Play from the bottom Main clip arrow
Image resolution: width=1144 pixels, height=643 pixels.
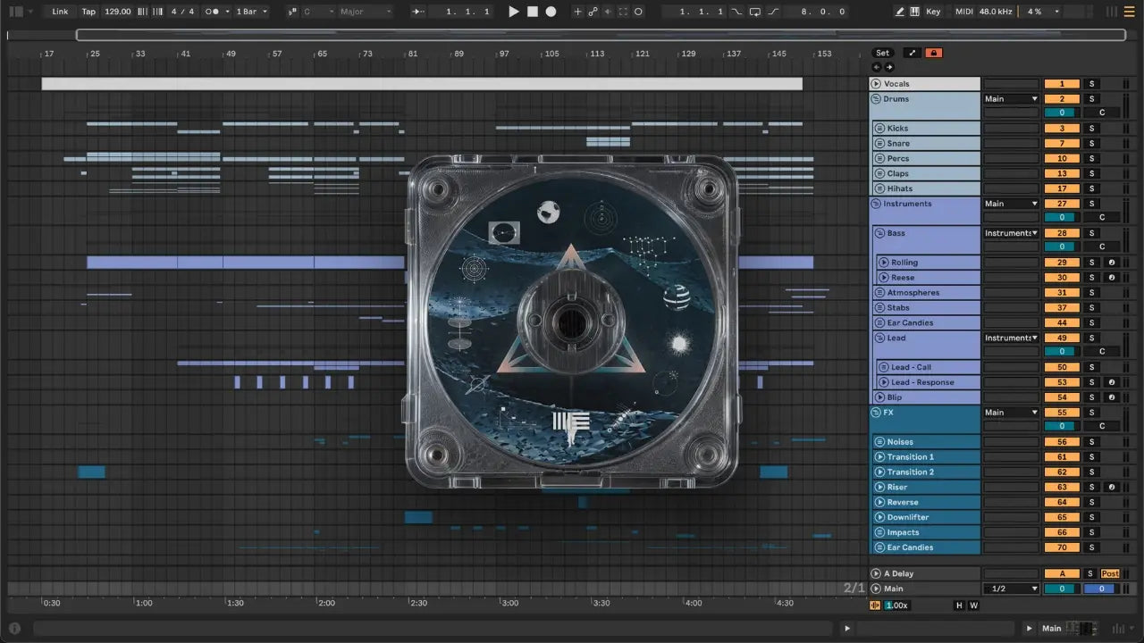1029,629
